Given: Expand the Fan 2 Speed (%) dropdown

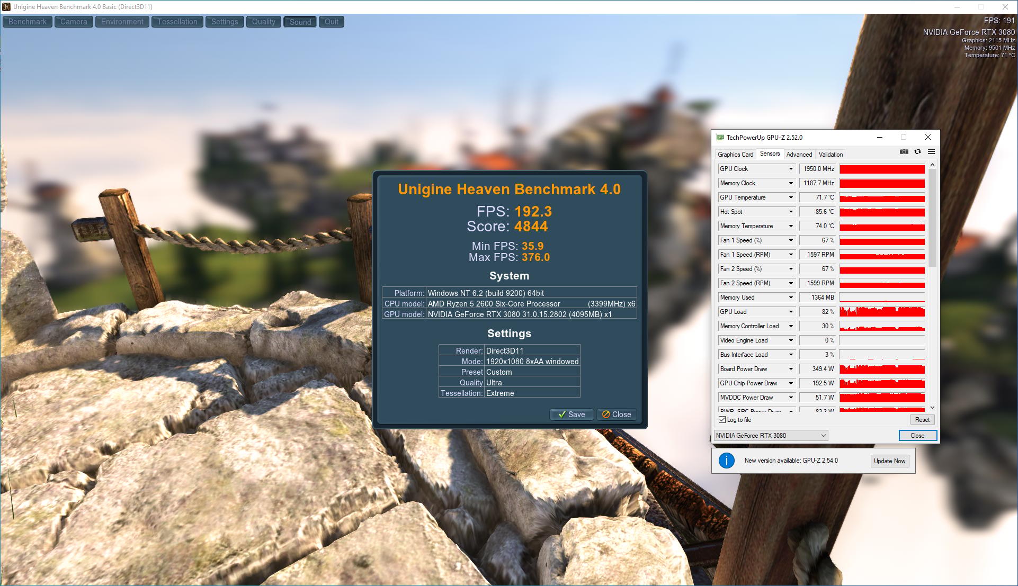Looking at the screenshot, I should 791,269.
